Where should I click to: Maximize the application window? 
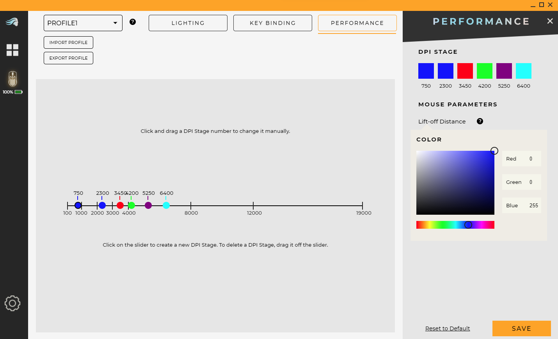coord(542,5)
